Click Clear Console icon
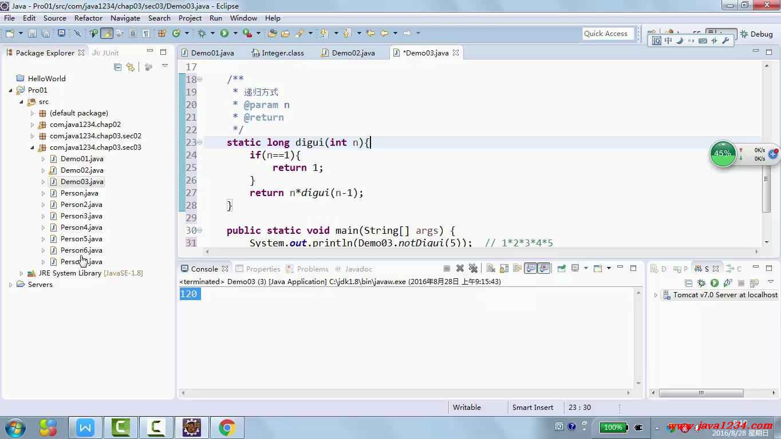Screen dimensions: 781x439 point(491,268)
